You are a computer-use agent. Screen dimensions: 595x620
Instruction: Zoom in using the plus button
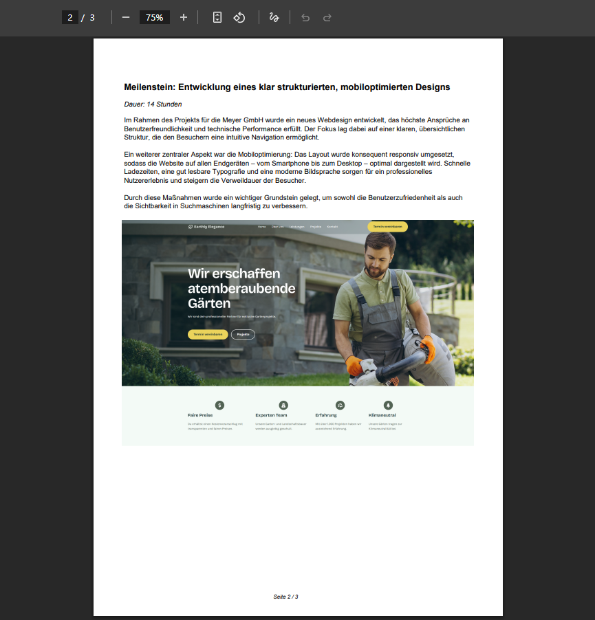coord(184,17)
